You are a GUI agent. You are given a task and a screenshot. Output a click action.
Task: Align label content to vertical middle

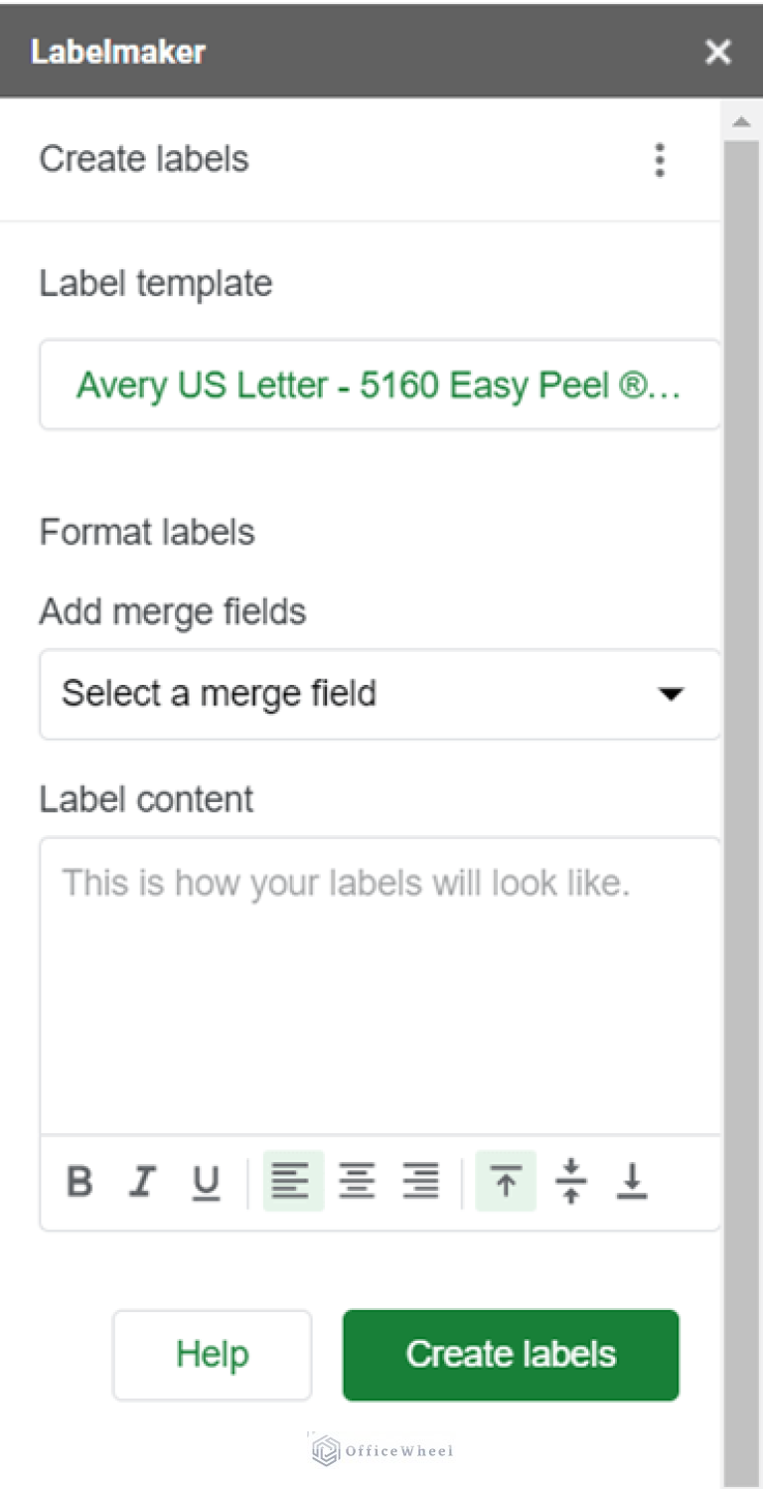[570, 1181]
